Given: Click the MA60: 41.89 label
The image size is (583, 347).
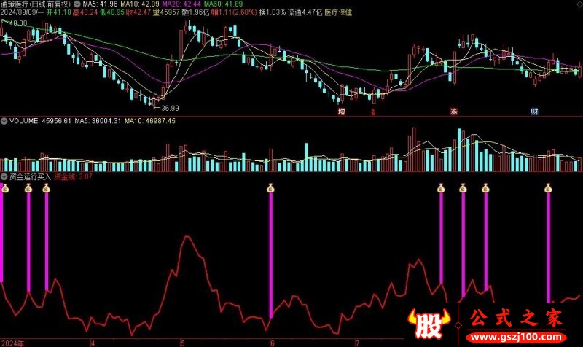Looking at the screenshot, I should tap(223, 4).
